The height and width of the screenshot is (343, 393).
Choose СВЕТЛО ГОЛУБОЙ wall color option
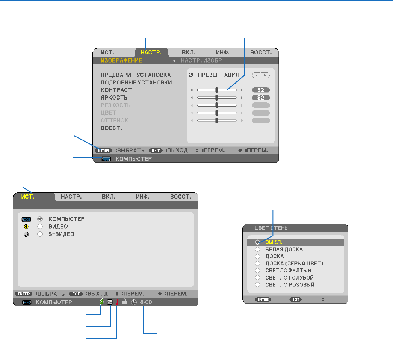tap(295, 277)
